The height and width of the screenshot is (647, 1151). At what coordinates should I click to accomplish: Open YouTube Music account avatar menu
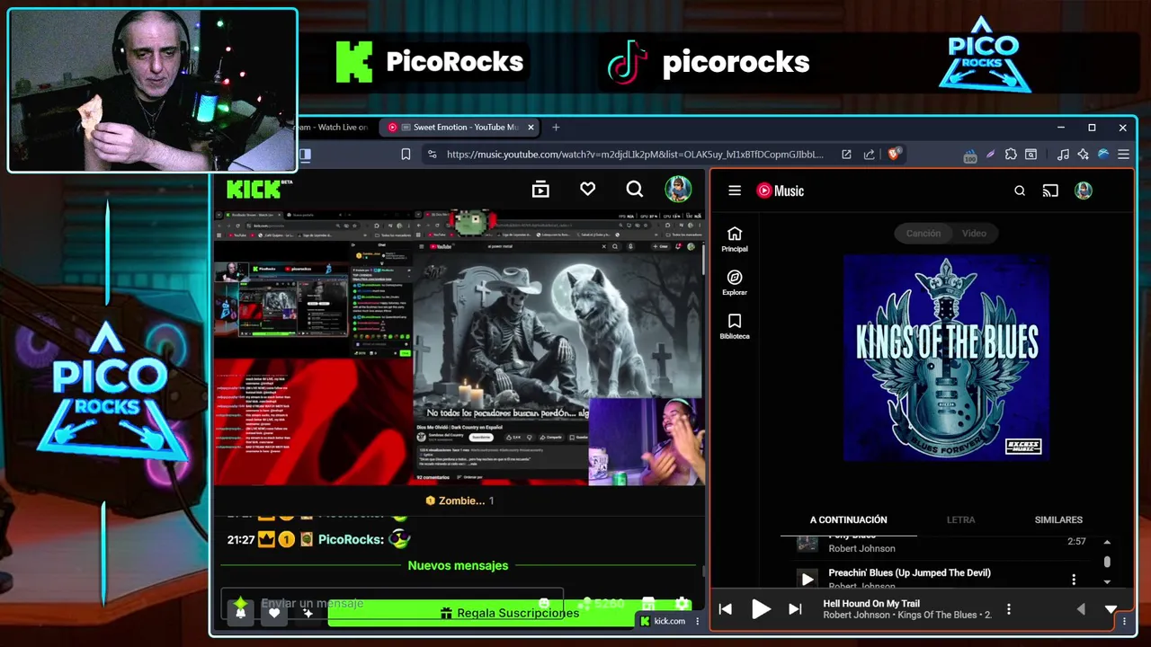click(1084, 191)
